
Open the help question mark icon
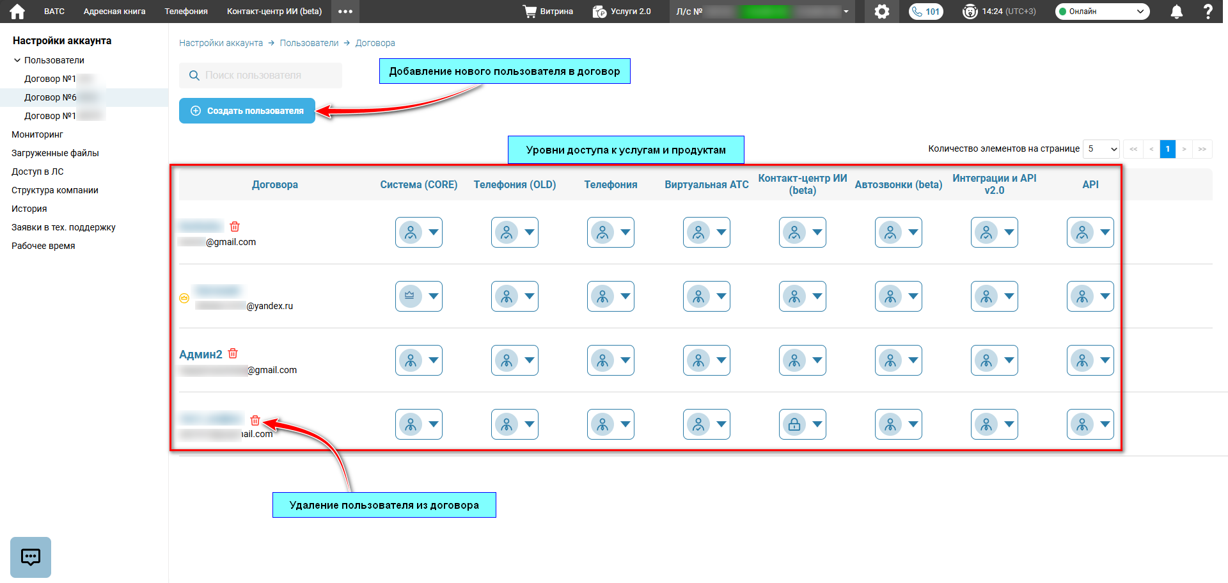[x=1208, y=12]
